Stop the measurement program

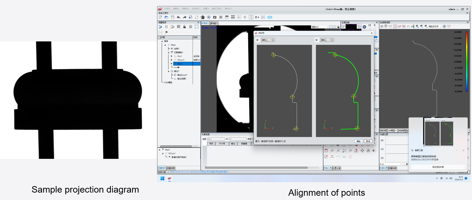178,27
